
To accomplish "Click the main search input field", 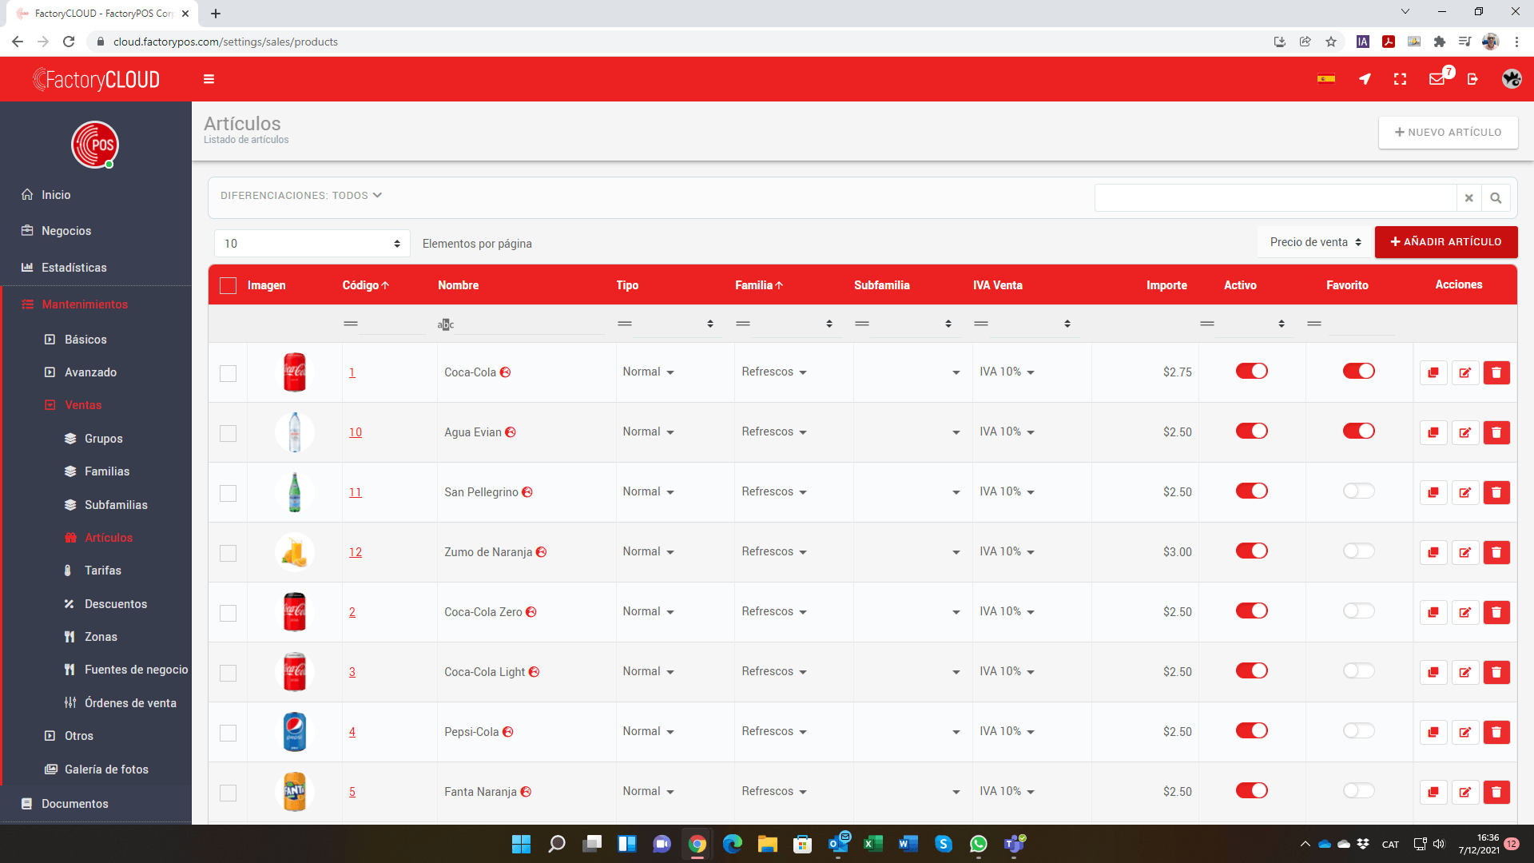I will [1275, 198].
